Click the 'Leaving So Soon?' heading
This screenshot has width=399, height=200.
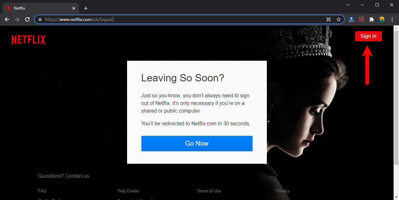(x=183, y=78)
